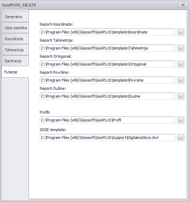Click the SDGE template path field
Screen dimensions: 190x202
[x=107, y=138]
